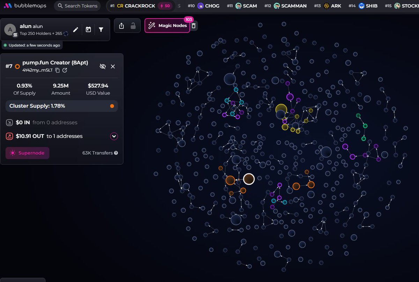Click the trash icon beside Magic Nodes
This screenshot has height=282, width=419.
pos(194,26)
